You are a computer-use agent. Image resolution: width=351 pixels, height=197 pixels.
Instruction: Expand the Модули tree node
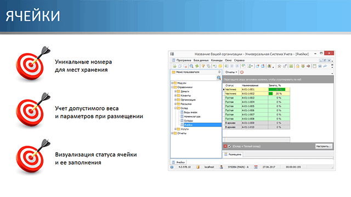[172, 83]
